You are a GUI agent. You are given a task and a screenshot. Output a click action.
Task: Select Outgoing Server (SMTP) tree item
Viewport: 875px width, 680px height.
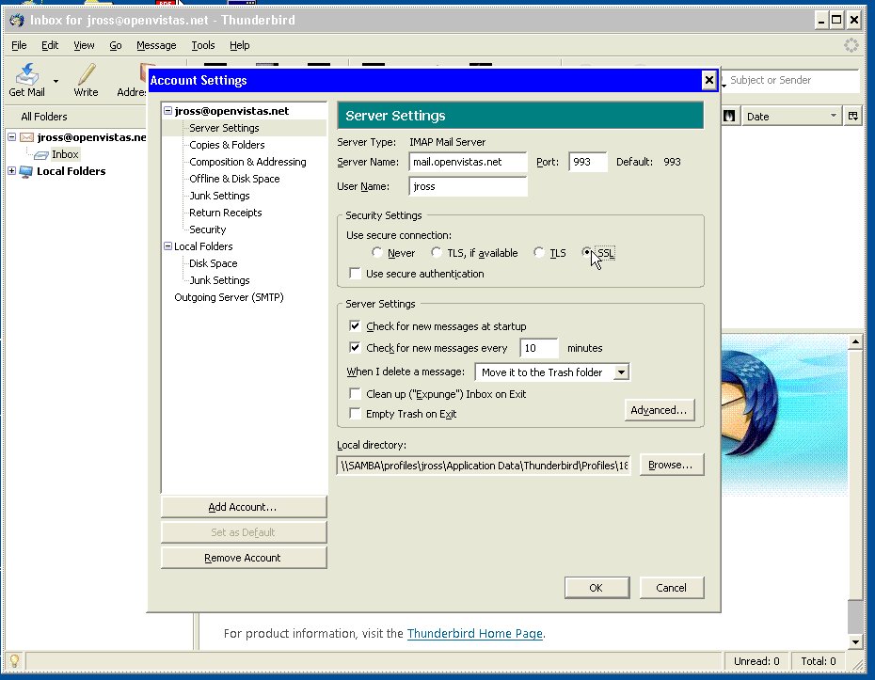229,297
